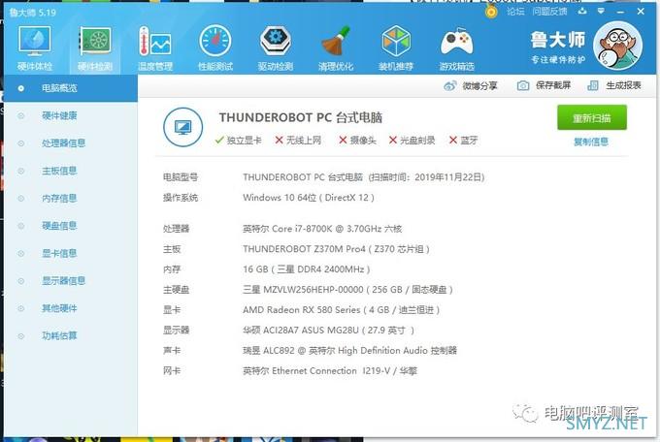Share via 微博分享 button
Image resolution: width=660 pixels, height=442 pixels.
coord(471,86)
